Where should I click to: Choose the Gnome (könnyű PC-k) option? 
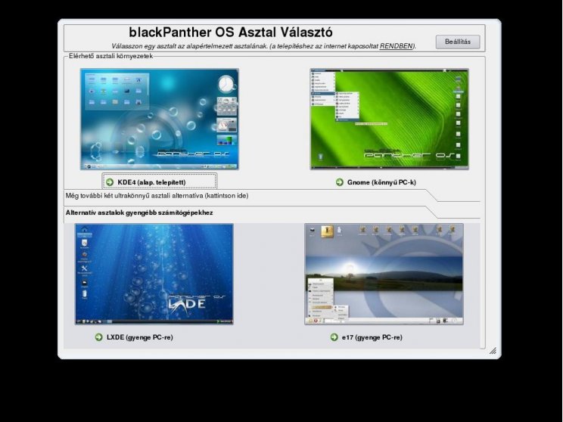coord(376,182)
